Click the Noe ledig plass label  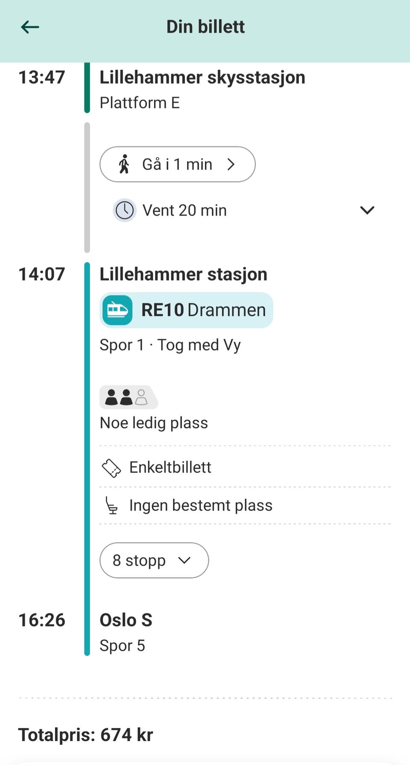click(x=154, y=423)
